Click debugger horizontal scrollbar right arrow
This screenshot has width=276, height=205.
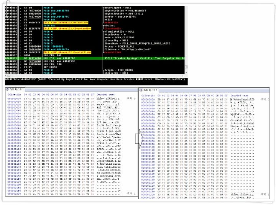(x=183, y=76)
